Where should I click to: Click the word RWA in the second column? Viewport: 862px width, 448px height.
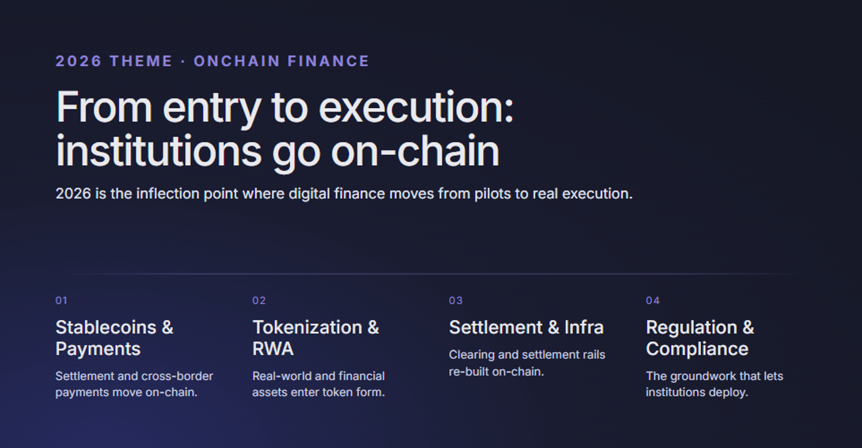(273, 349)
